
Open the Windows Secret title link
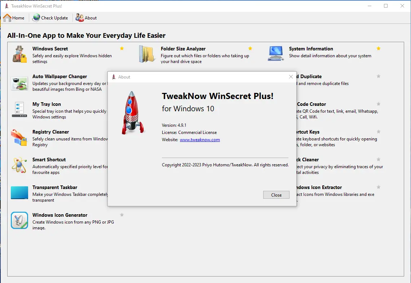50,49
